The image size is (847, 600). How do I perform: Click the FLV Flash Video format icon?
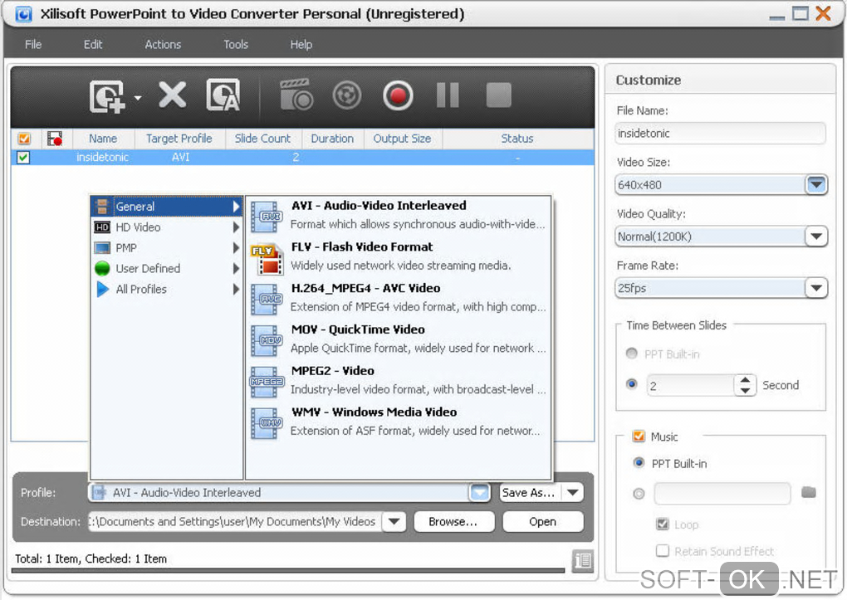coord(267,258)
